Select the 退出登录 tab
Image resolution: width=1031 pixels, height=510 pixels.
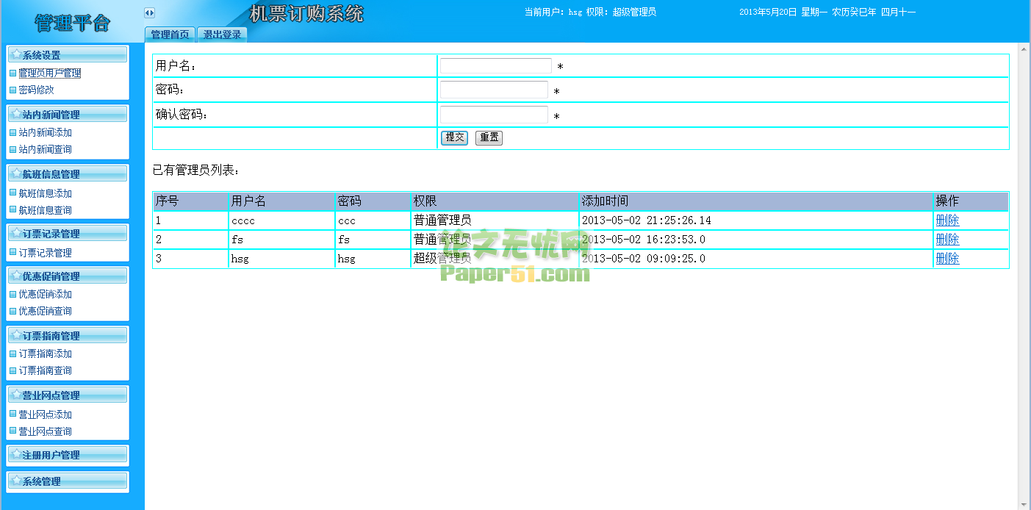(x=222, y=35)
